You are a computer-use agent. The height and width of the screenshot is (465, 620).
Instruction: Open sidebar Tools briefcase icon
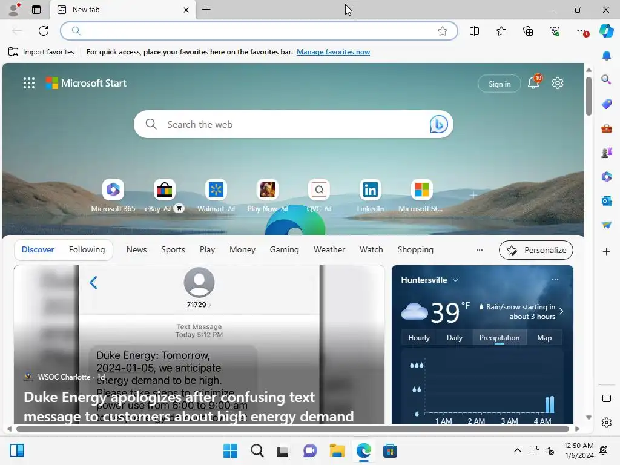pos(607,128)
